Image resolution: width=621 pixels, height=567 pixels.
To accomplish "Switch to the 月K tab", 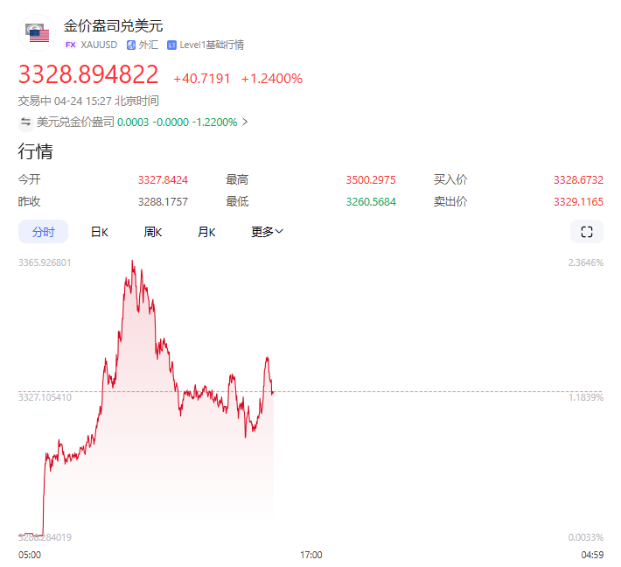I will click(x=206, y=232).
